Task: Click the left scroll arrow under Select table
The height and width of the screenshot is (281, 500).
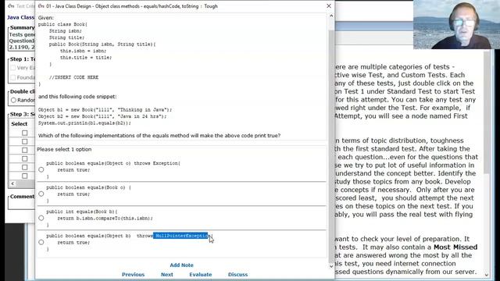Action: coord(12,183)
